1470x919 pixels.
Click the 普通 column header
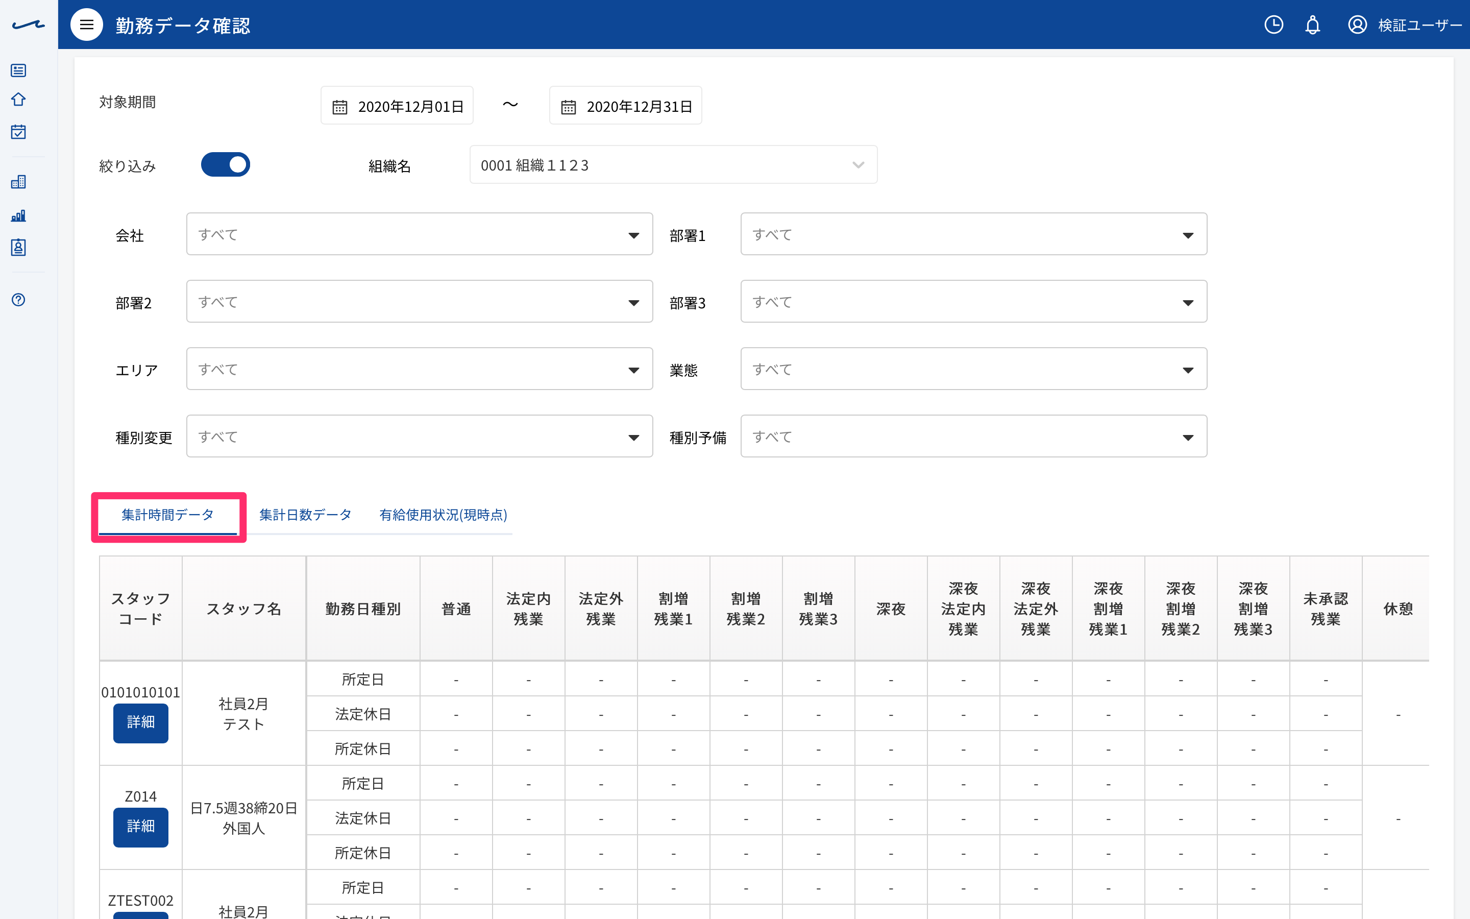point(456,609)
